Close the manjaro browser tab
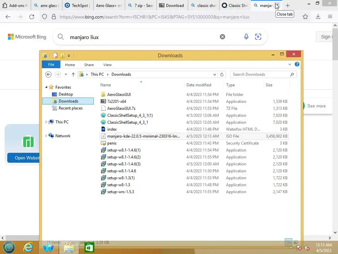 277,6
